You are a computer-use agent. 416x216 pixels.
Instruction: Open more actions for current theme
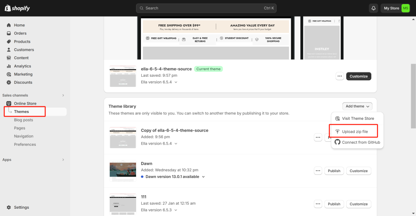tap(340, 76)
